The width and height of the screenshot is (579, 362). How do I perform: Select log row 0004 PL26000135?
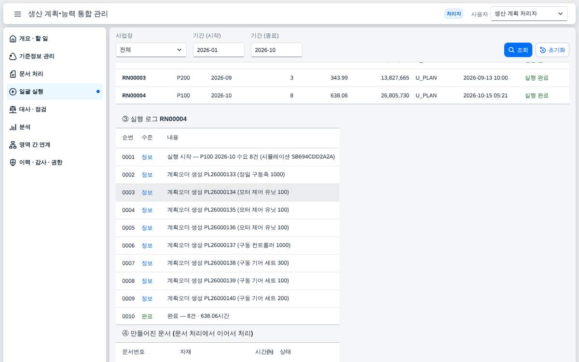[x=227, y=210]
